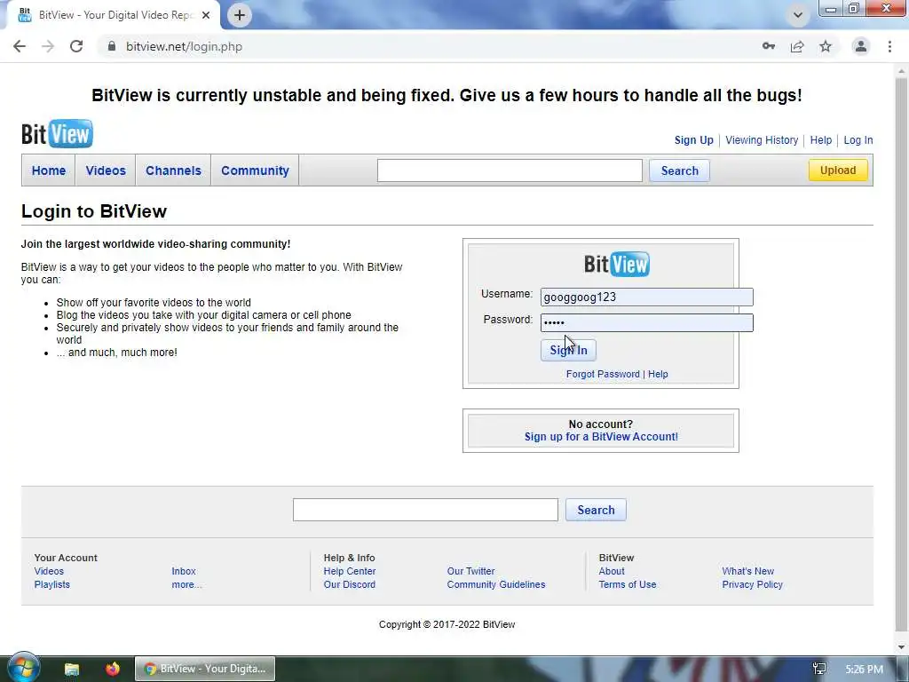
Task: Close the BitView tab
Action: point(206,15)
